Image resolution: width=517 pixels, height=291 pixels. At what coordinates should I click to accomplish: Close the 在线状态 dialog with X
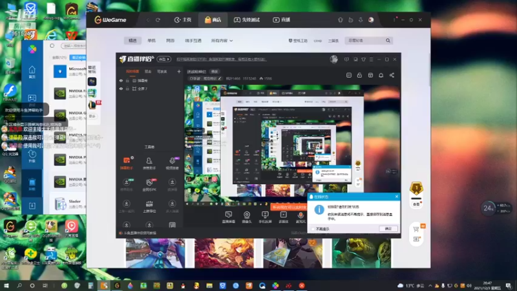point(396,197)
